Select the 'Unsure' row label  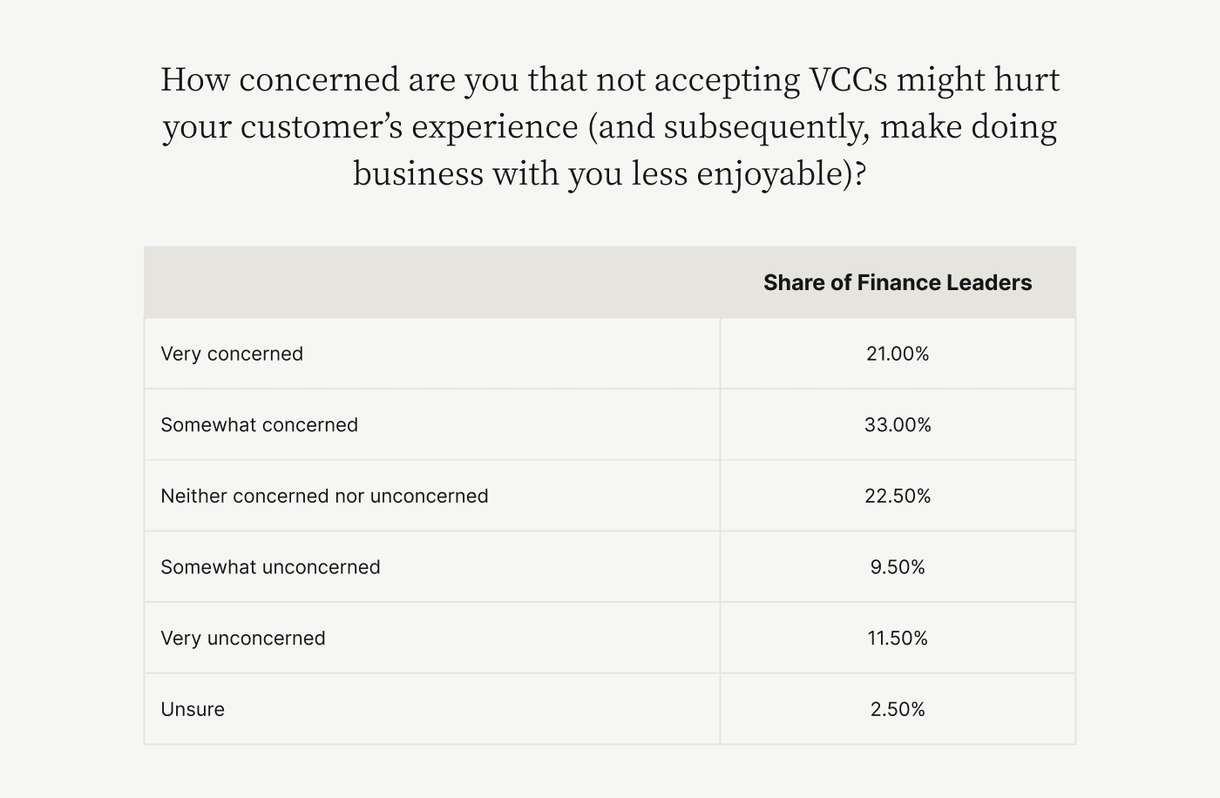pos(193,709)
